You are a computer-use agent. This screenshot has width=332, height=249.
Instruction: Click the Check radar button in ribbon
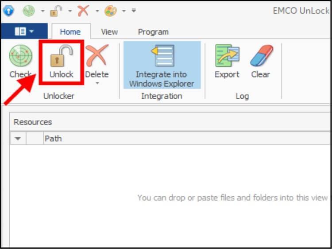click(x=20, y=62)
